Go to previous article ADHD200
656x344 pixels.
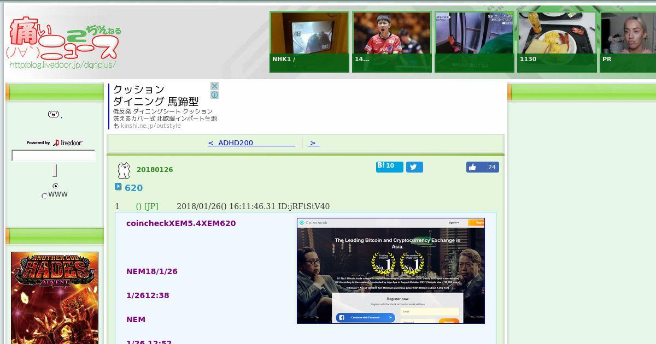coord(251,143)
